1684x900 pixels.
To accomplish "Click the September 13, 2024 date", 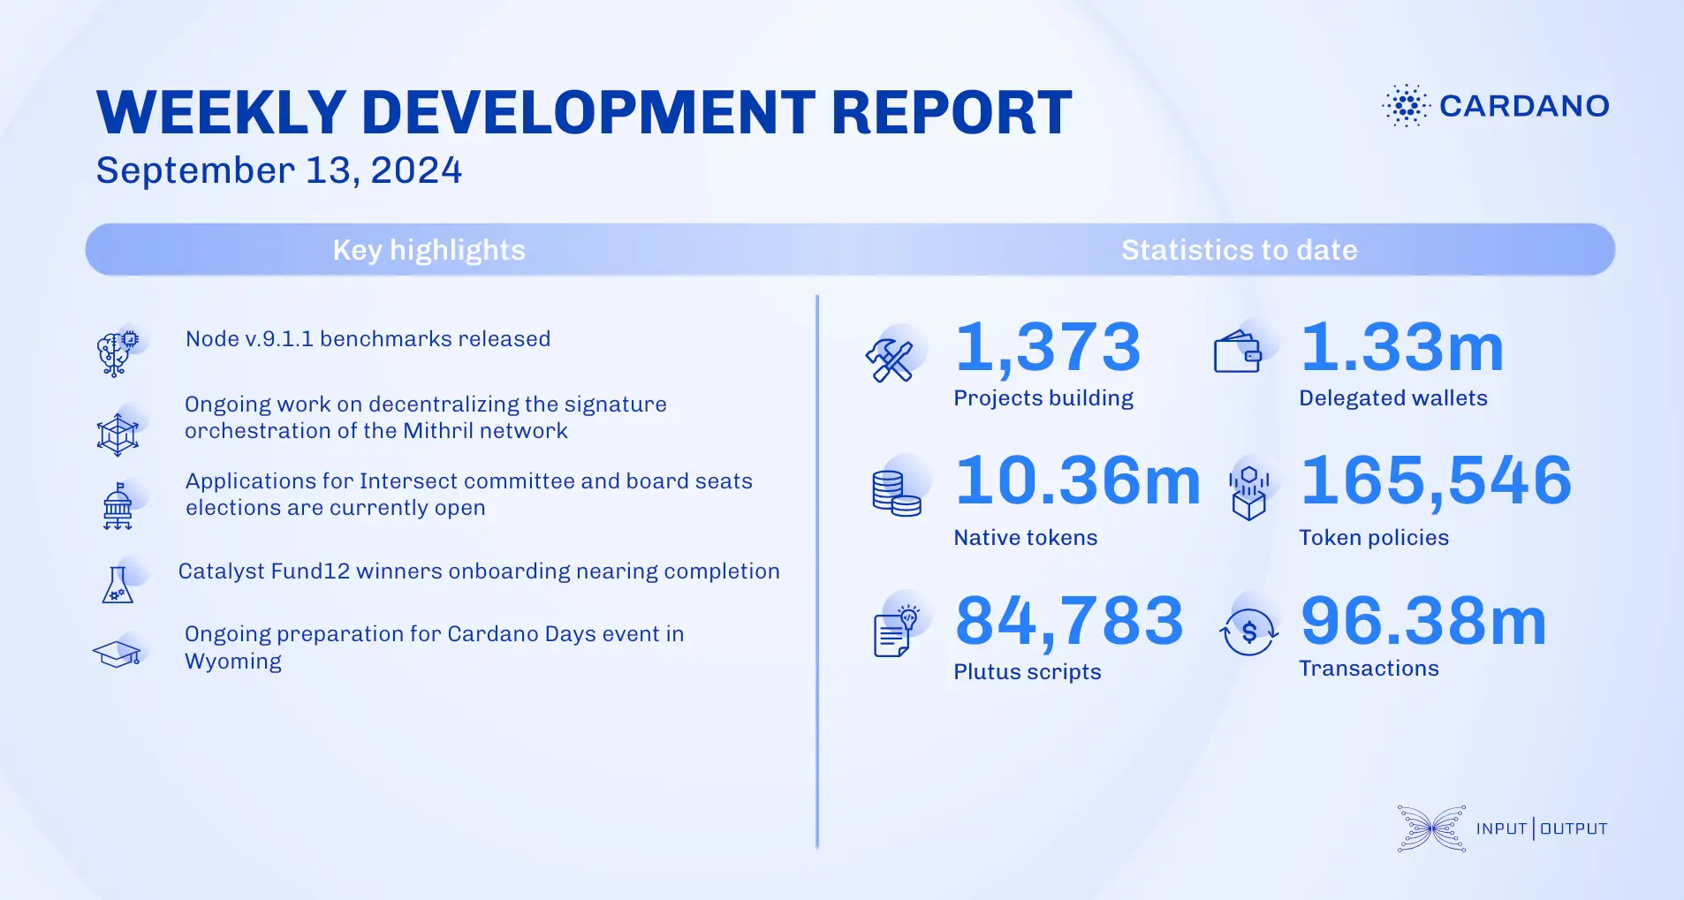I will pos(278,170).
